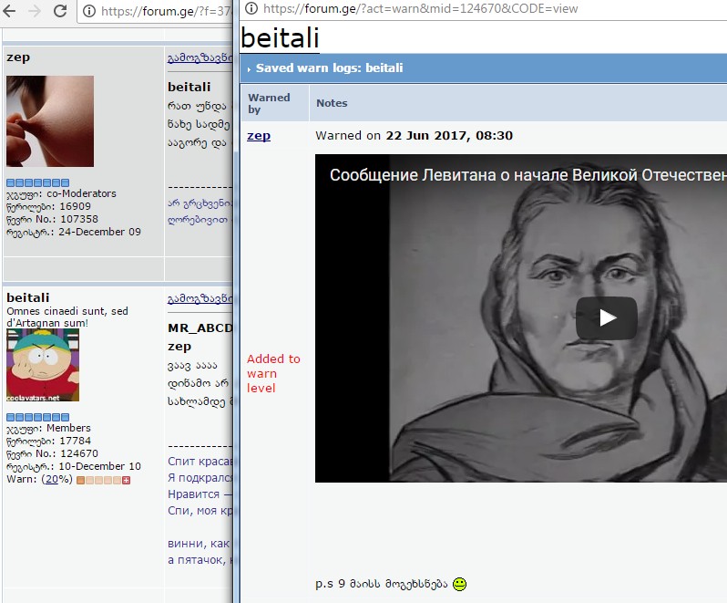Select beitali's post count 17784
727x603 pixels.
(75, 441)
